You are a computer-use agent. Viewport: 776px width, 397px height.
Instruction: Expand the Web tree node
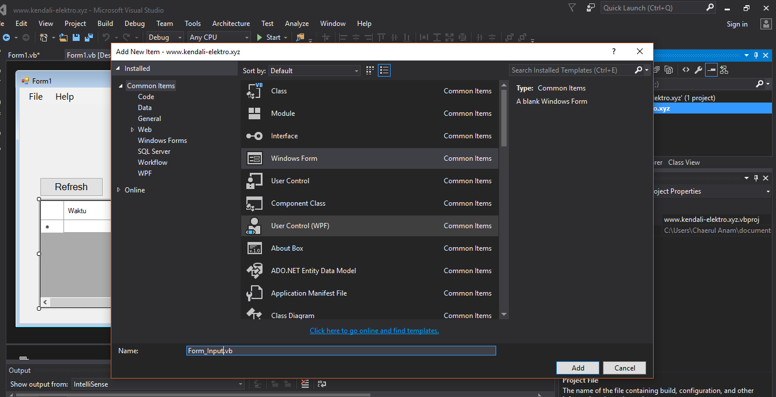132,130
